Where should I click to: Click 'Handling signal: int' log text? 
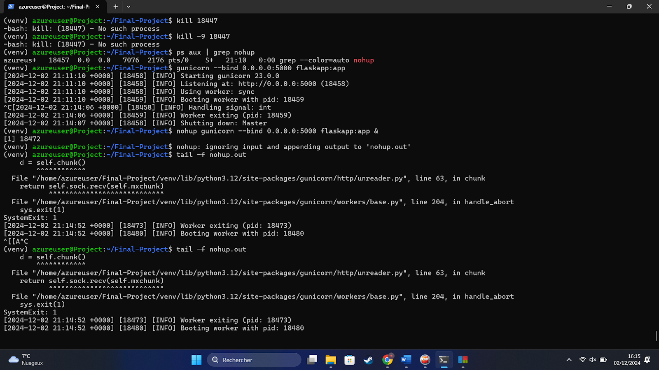(230, 107)
